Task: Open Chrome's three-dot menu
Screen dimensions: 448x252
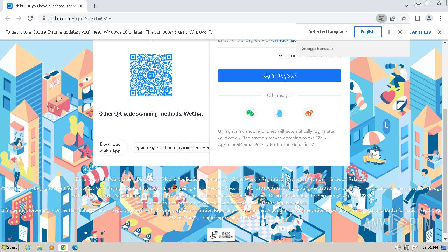Action: pyautogui.click(x=440, y=18)
